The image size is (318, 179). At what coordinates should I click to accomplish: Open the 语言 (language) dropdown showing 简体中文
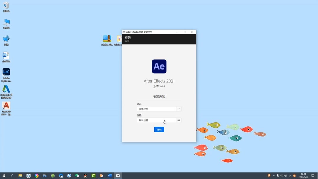coord(178,109)
